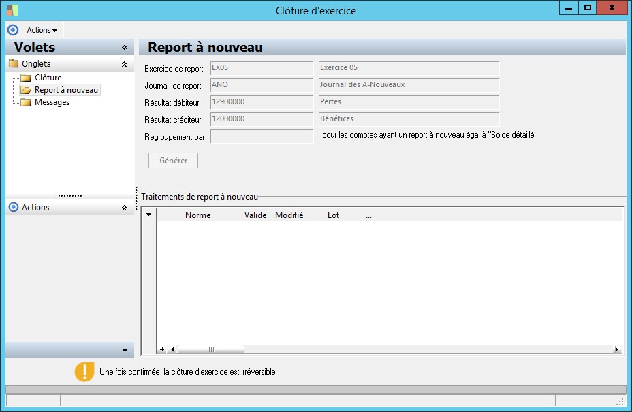Maximize the Clôture d'exercice window
Screen dimensions: 632x412
pos(587,8)
